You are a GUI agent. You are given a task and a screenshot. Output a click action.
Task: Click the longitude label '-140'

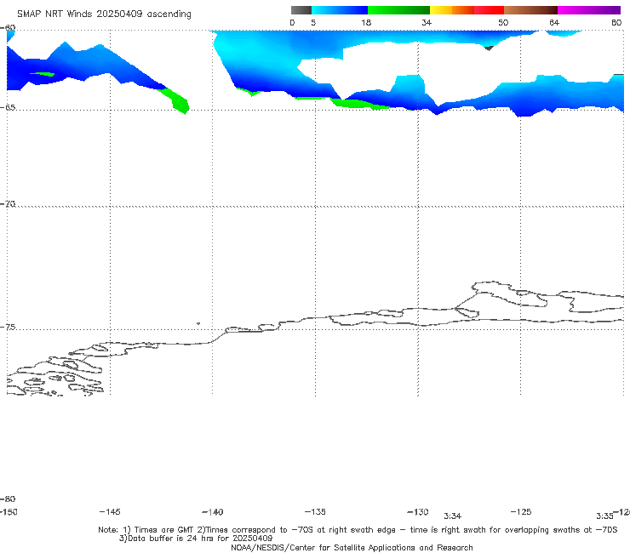pyautogui.click(x=213, y=511)
